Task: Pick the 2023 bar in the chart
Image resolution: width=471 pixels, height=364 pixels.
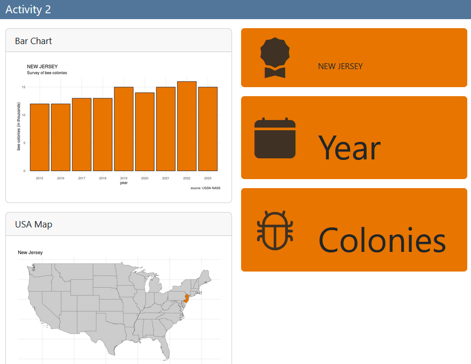Action: pos(208,129)
